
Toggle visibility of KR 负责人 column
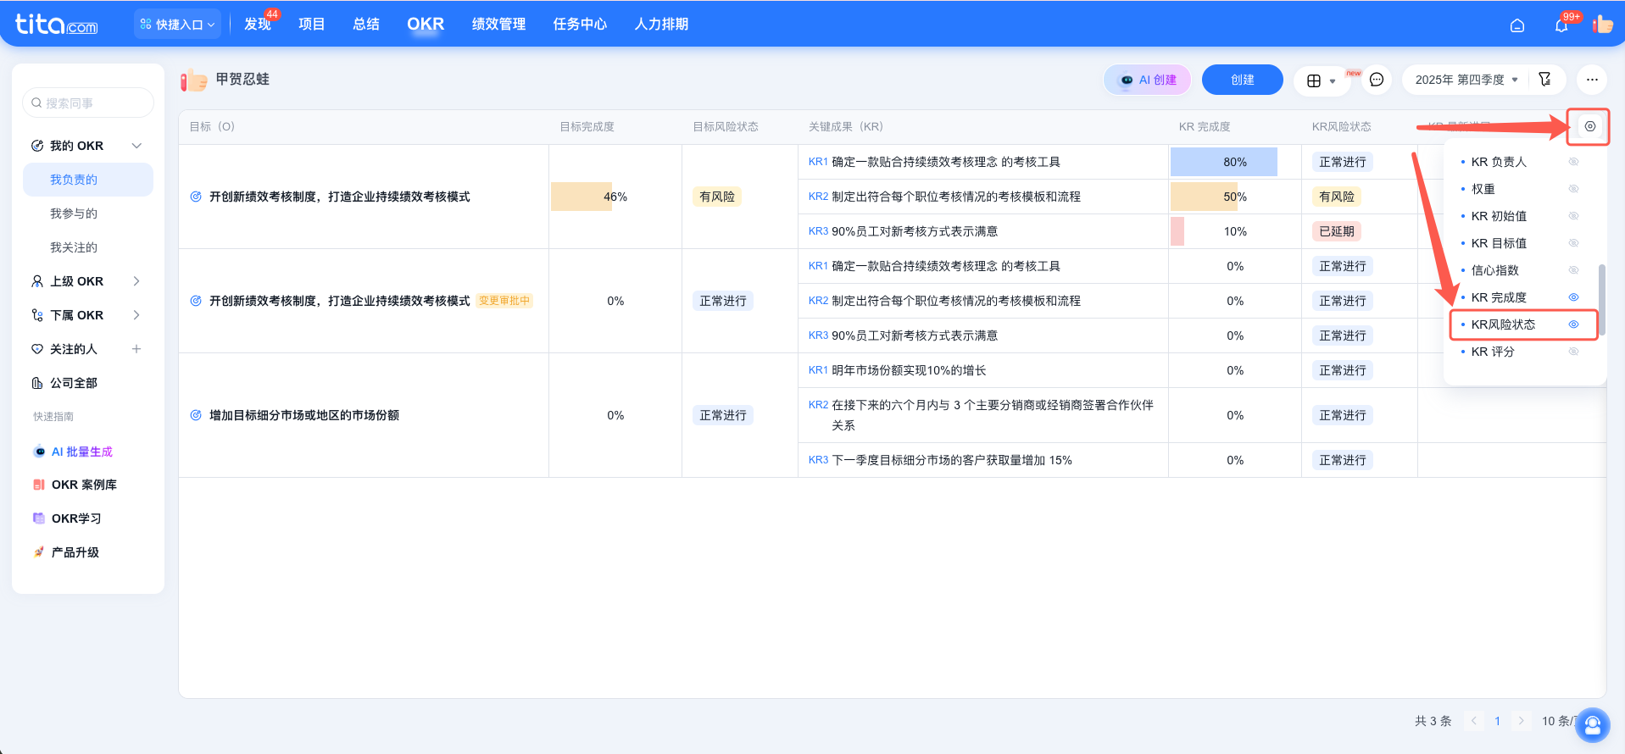pos(1573,162)
